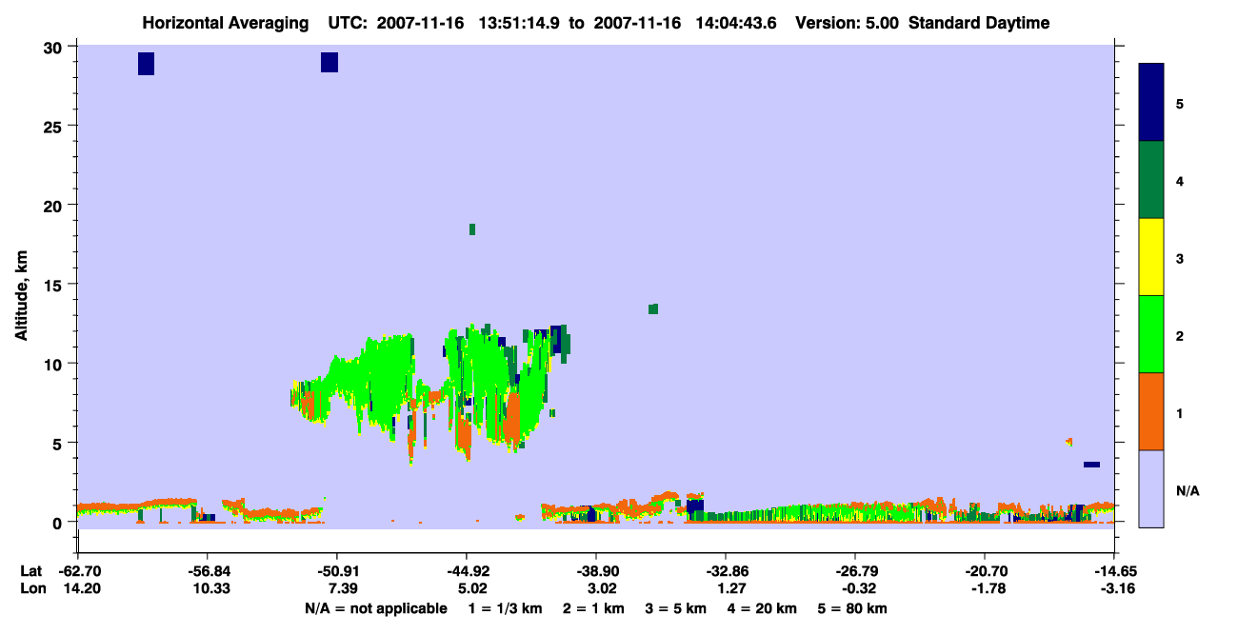Click the "Horizontal Averaging" title text
Viewport: 1238px width, 635px height.
pos(225,23)
